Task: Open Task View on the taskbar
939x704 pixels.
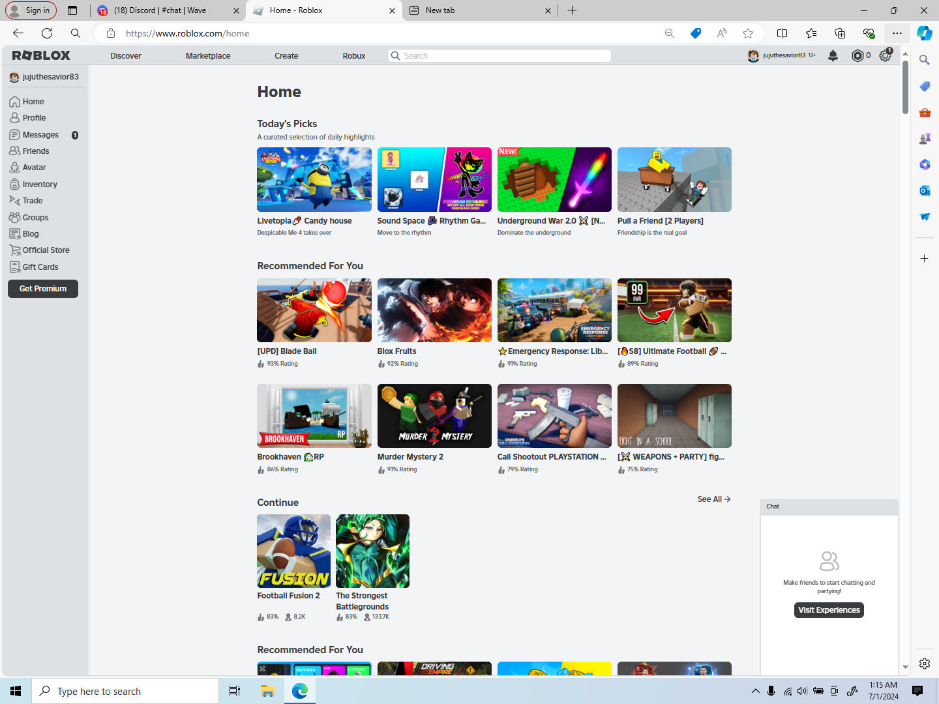Action: [235, 691]
